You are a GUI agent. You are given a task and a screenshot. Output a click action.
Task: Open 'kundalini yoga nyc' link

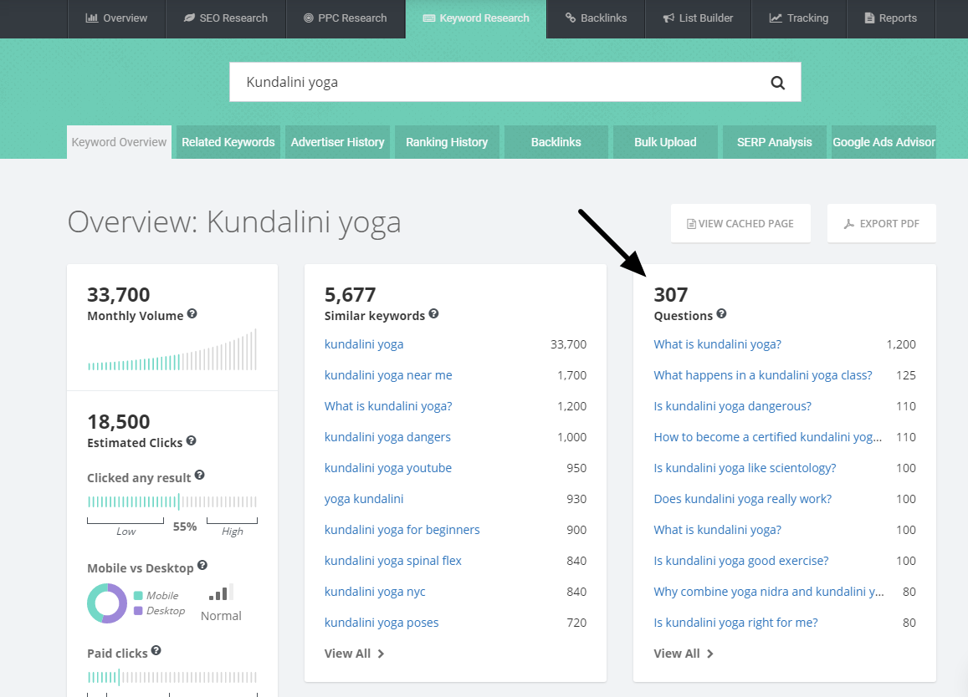(375, 592)
